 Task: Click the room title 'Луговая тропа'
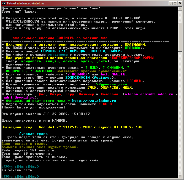pos(33,134)
